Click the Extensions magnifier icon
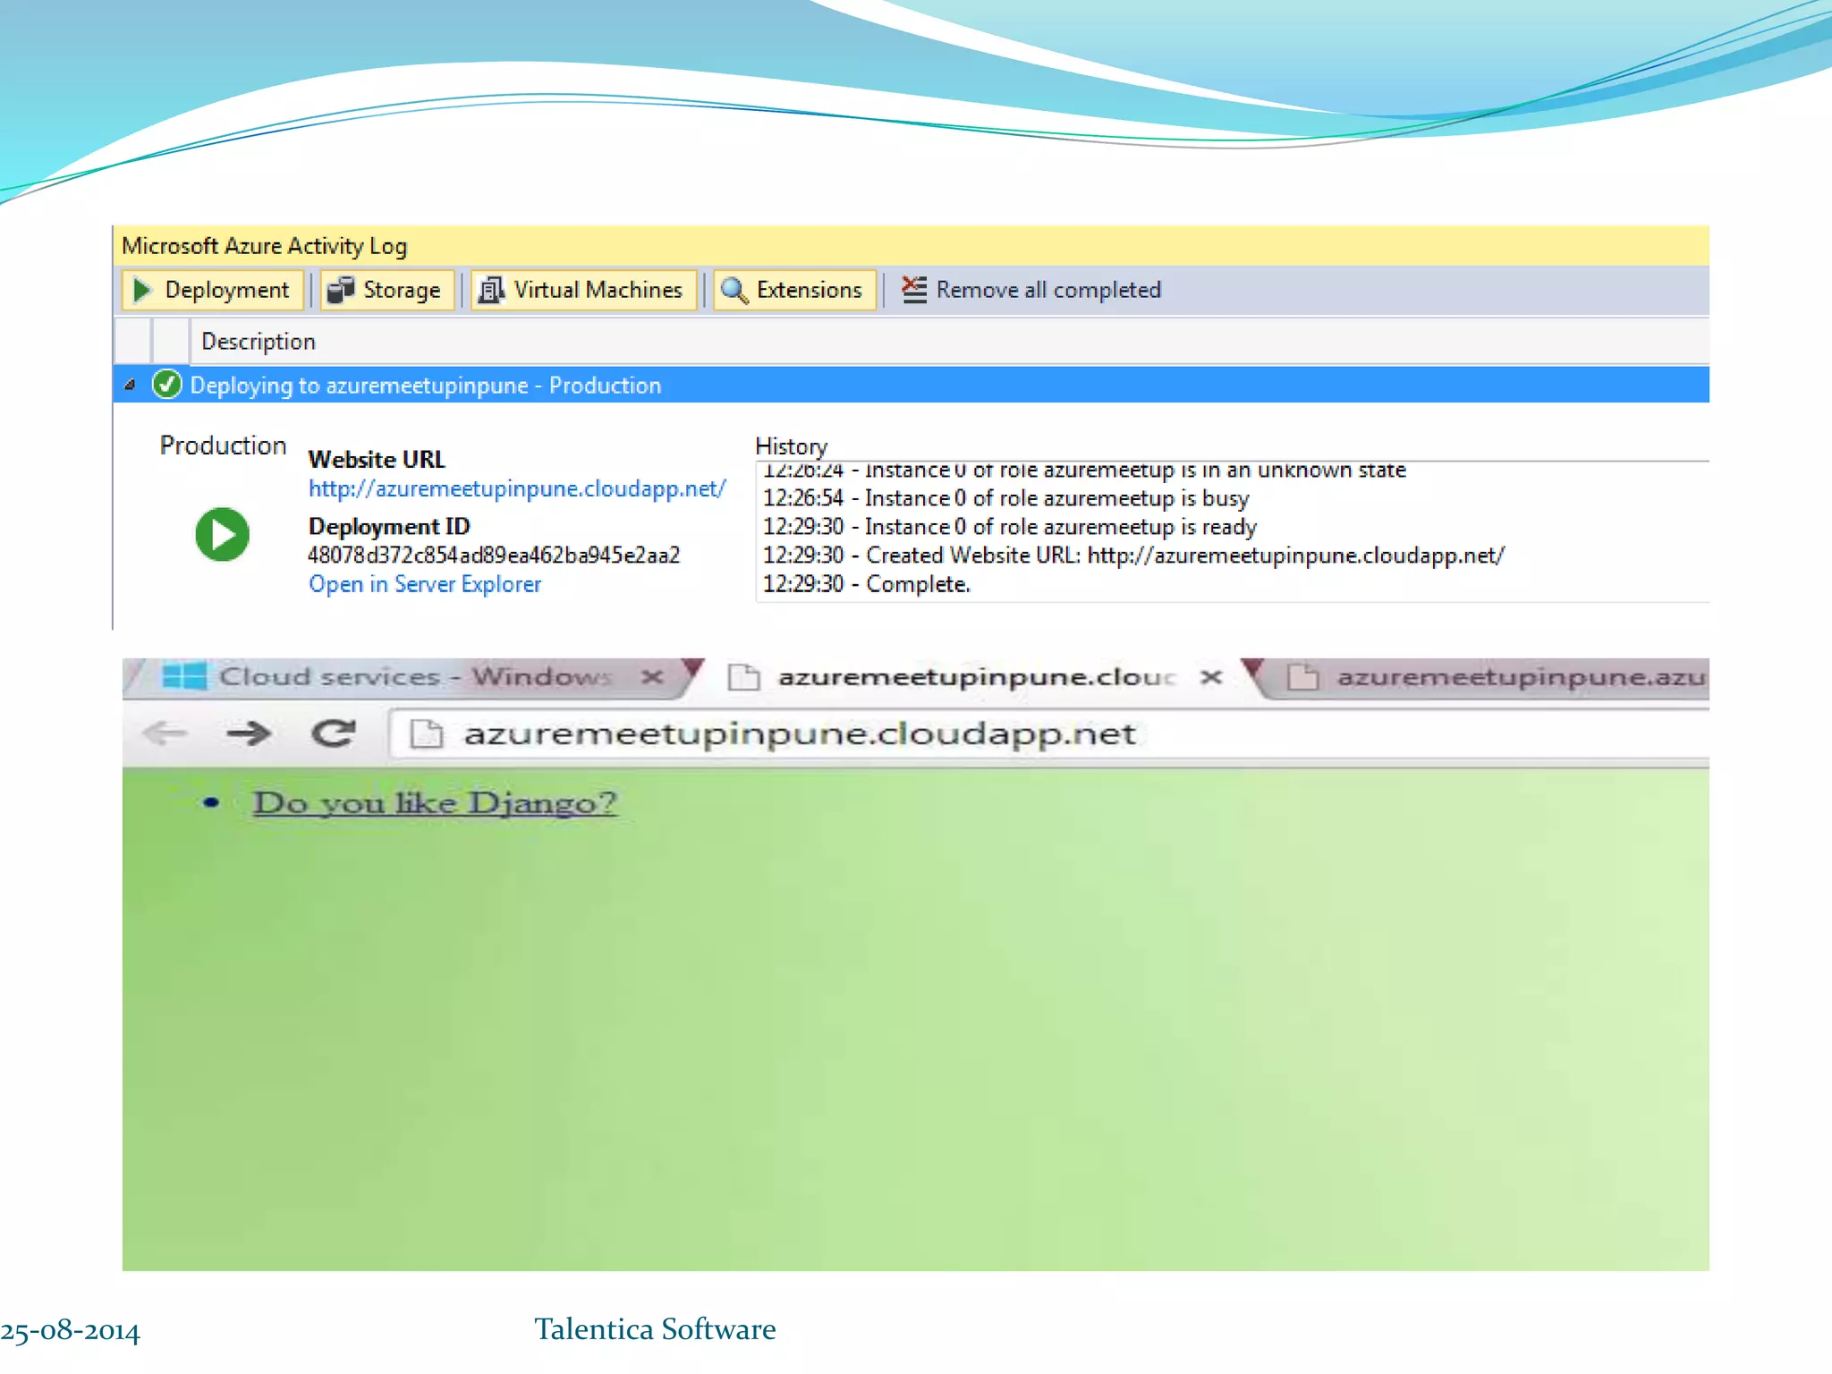Screen dimensions: 1832x1374 (x=734, y=290)
